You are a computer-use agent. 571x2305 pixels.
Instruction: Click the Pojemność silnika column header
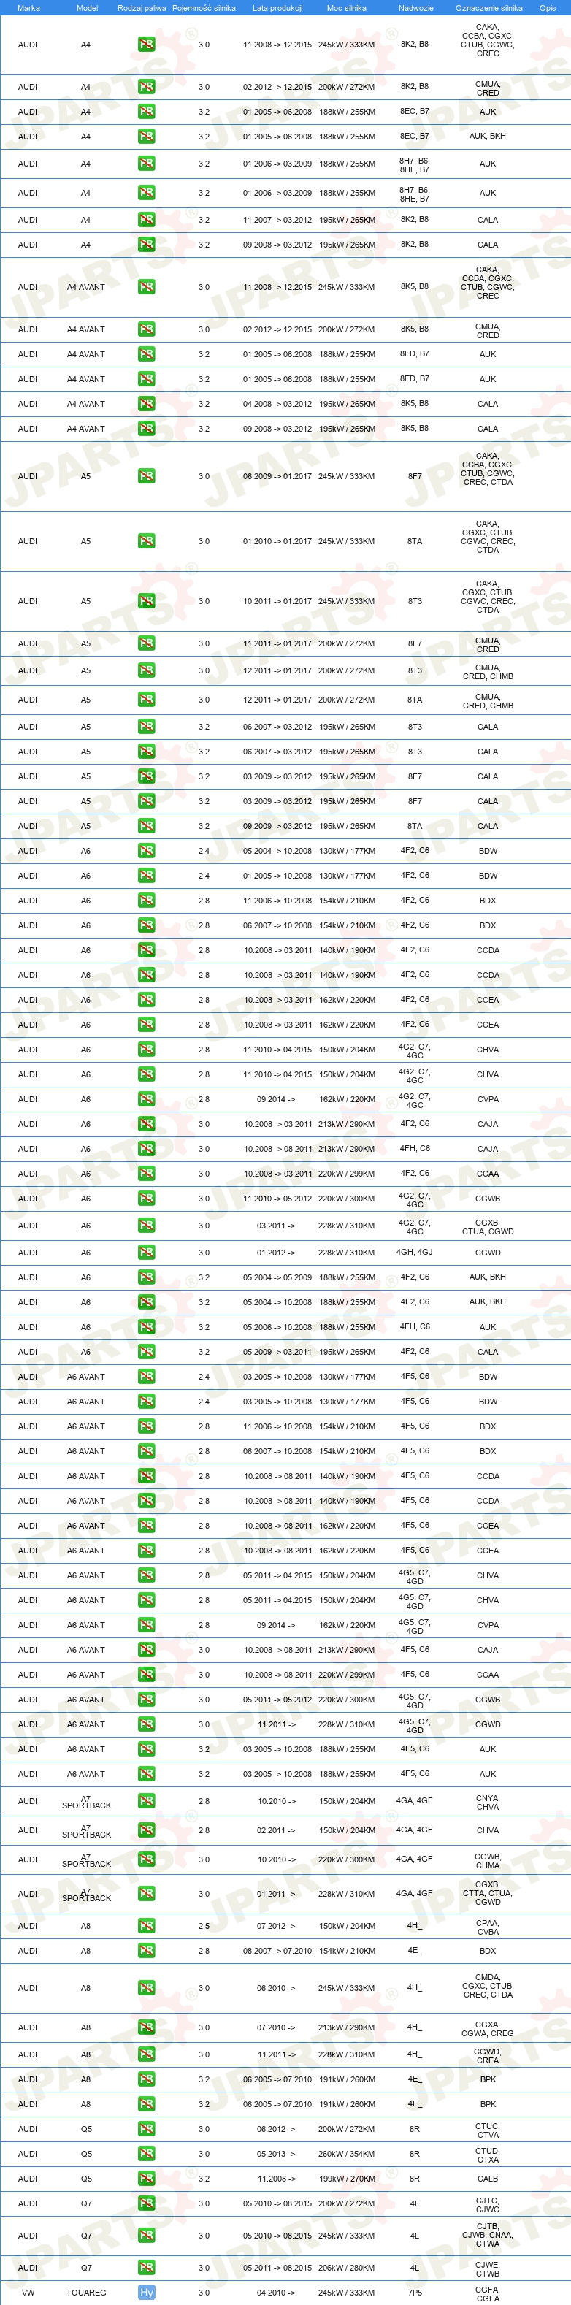coord(204,8)
